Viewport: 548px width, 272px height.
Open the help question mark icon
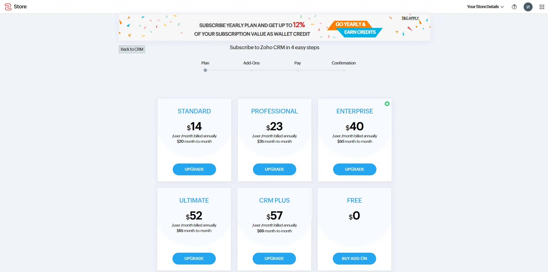pos(514,7)
